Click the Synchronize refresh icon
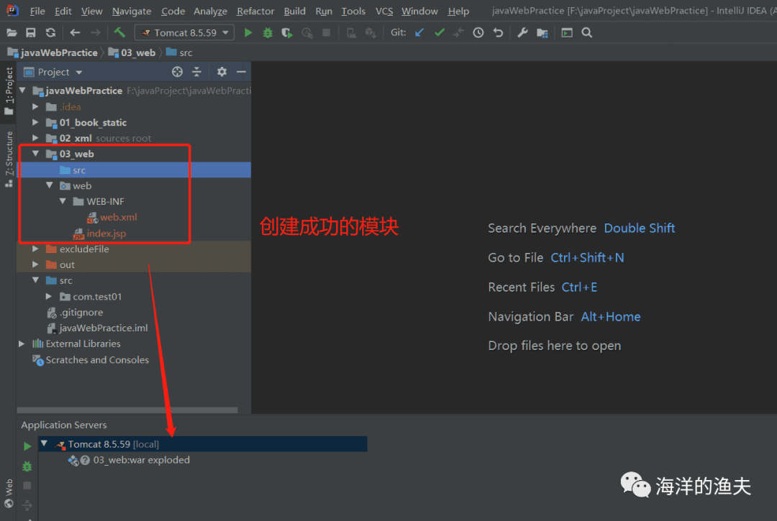The height and width of the screenshot is (521, 777). (50, 32)
